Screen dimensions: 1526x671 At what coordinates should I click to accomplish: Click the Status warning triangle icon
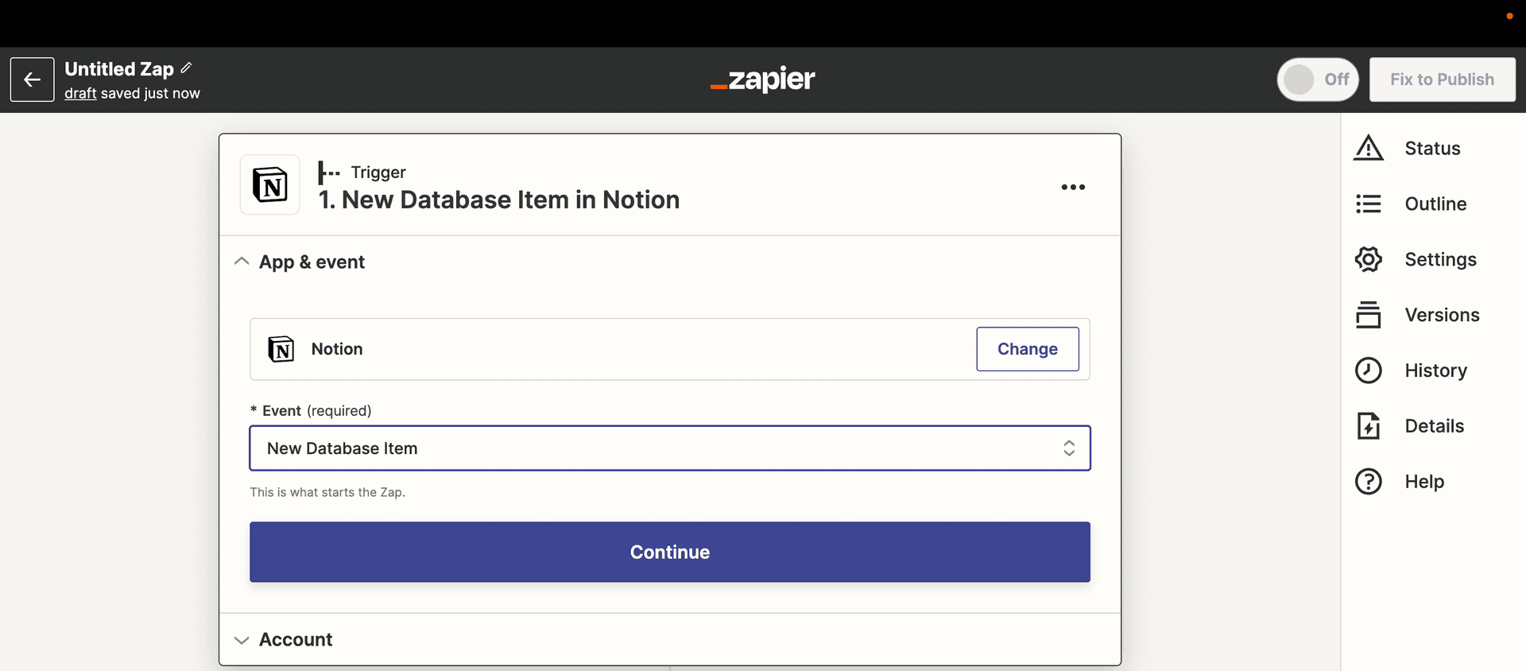(x=1368, y=148)
